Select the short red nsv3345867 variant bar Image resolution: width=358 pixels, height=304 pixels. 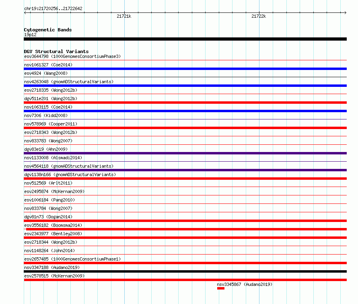[221, 288]
